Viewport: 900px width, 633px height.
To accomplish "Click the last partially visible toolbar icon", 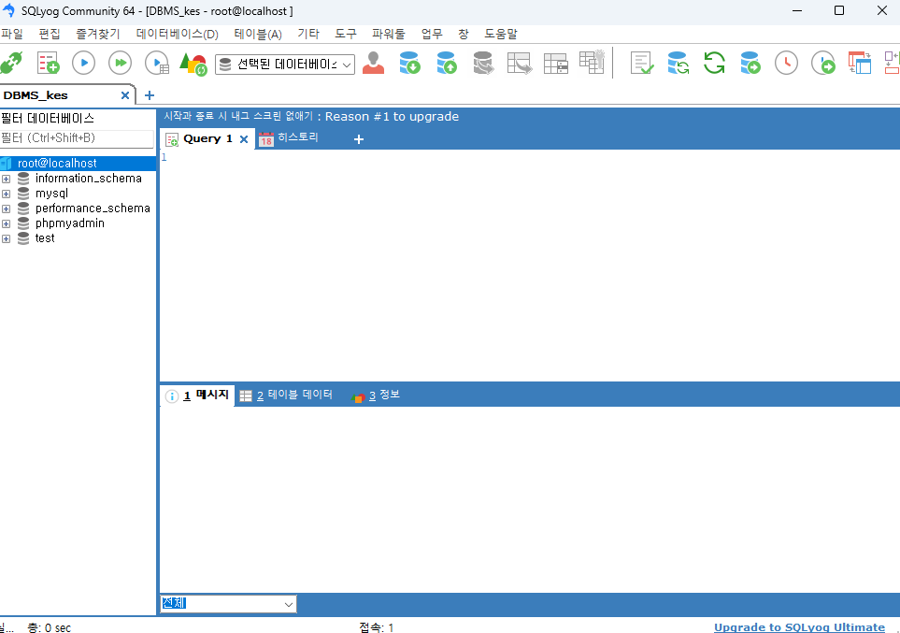I will pyautogui.click(x=892, y=63).
